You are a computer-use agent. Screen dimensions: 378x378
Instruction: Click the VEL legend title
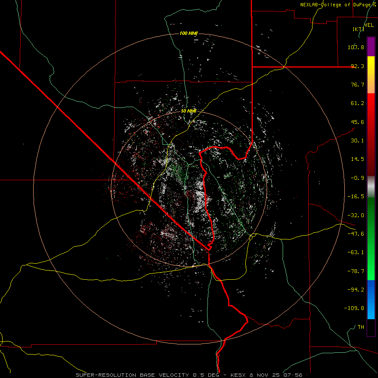[369, 25]
